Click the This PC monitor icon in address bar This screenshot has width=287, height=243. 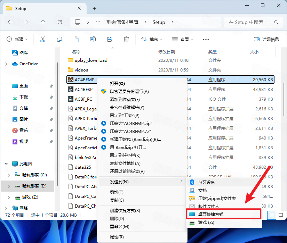tap(78, 22)
